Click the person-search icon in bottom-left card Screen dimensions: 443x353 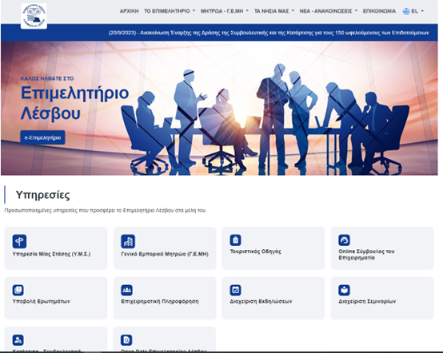pyautogui.click(x=18, y=340)
